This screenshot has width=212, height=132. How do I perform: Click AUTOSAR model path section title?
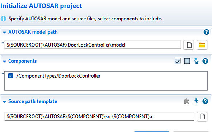click(x=33, y=32)
